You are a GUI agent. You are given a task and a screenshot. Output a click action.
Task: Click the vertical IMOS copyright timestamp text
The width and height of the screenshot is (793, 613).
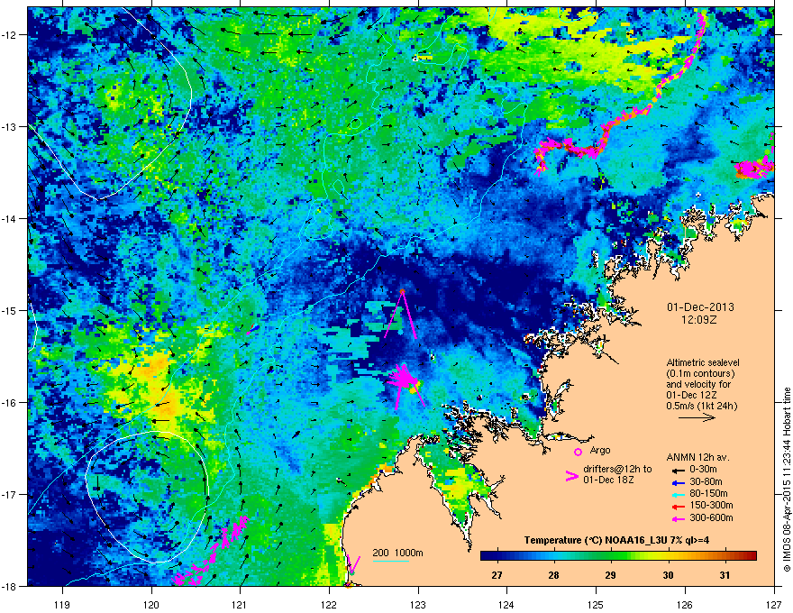point(787,480)
